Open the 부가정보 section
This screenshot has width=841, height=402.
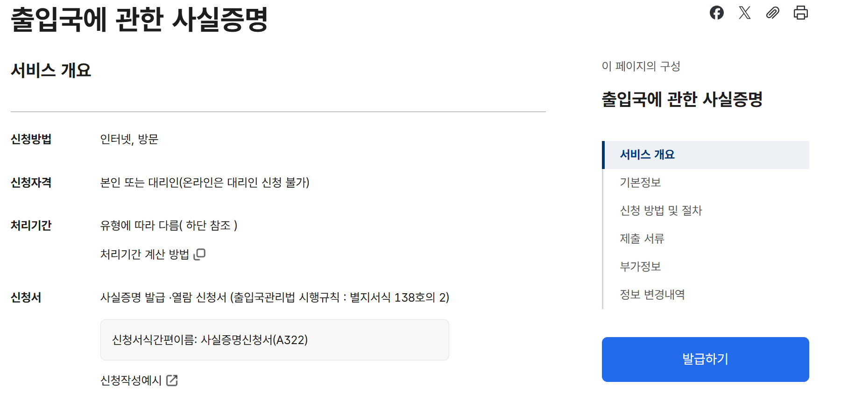tap(640, 267)
